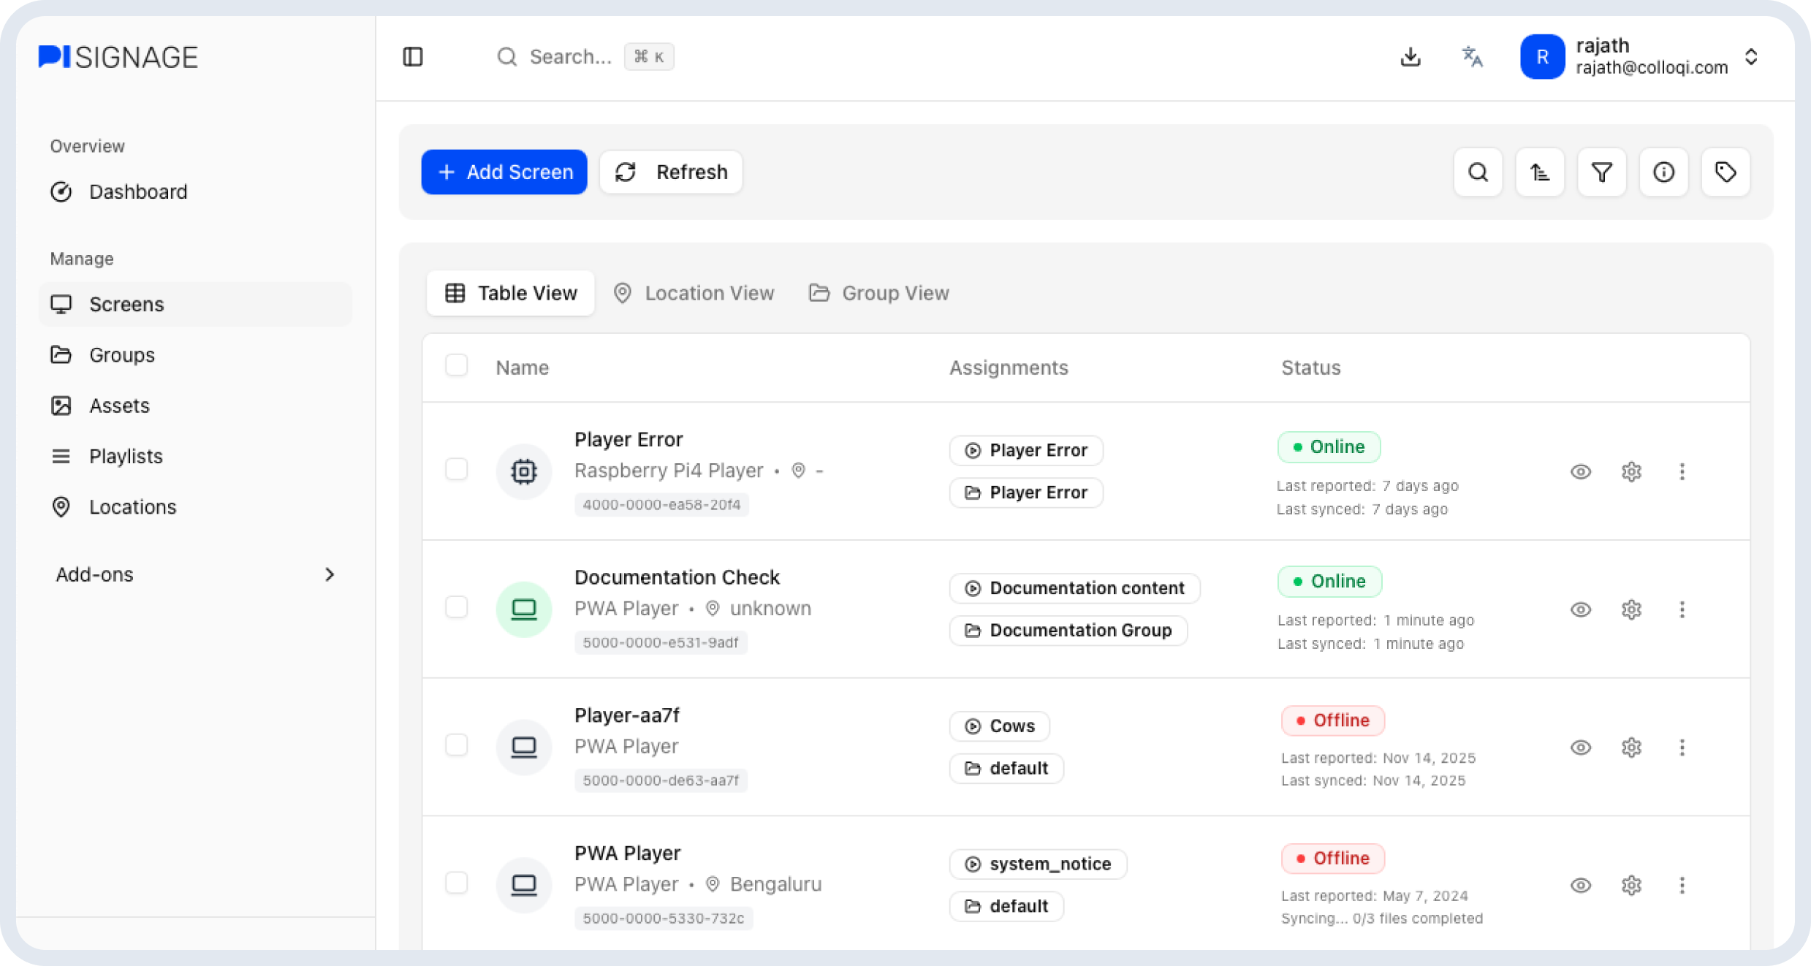Click the download icon in the header
This screenshot has height=966, width=1811.
tap(1411, 57)
